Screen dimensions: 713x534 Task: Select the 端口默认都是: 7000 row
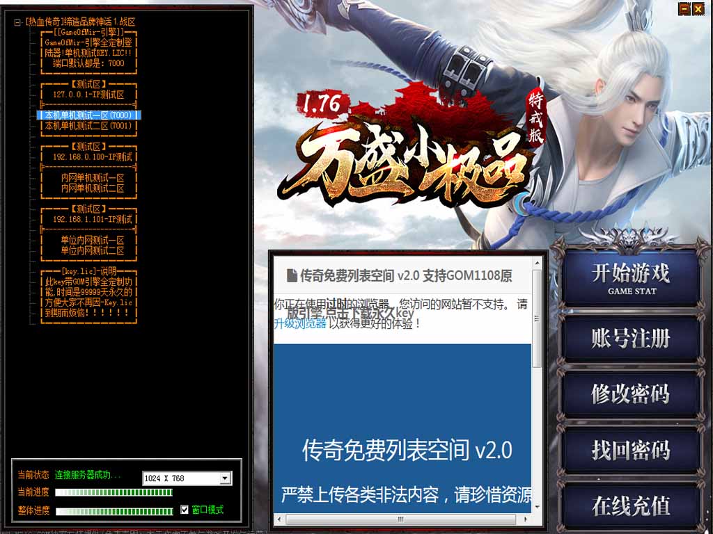tap(88, 63)
